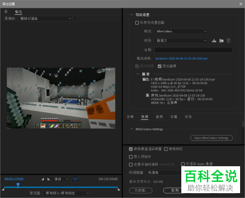Enable 设置开始时间码 checkbox
Viewport: 245px width, 198px height.
pyautogui.click(x=131, y=165)
